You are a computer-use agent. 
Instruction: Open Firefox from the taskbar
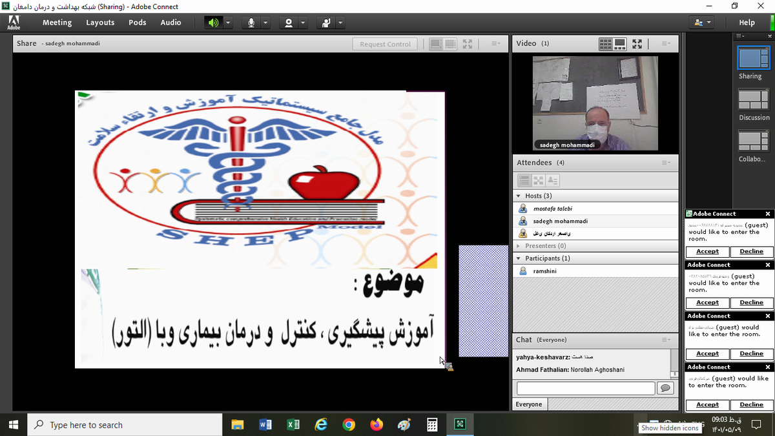[377, 424]
